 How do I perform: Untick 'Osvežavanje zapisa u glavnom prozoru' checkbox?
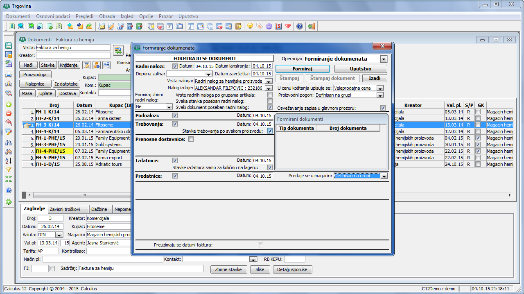tap(383, 108)
